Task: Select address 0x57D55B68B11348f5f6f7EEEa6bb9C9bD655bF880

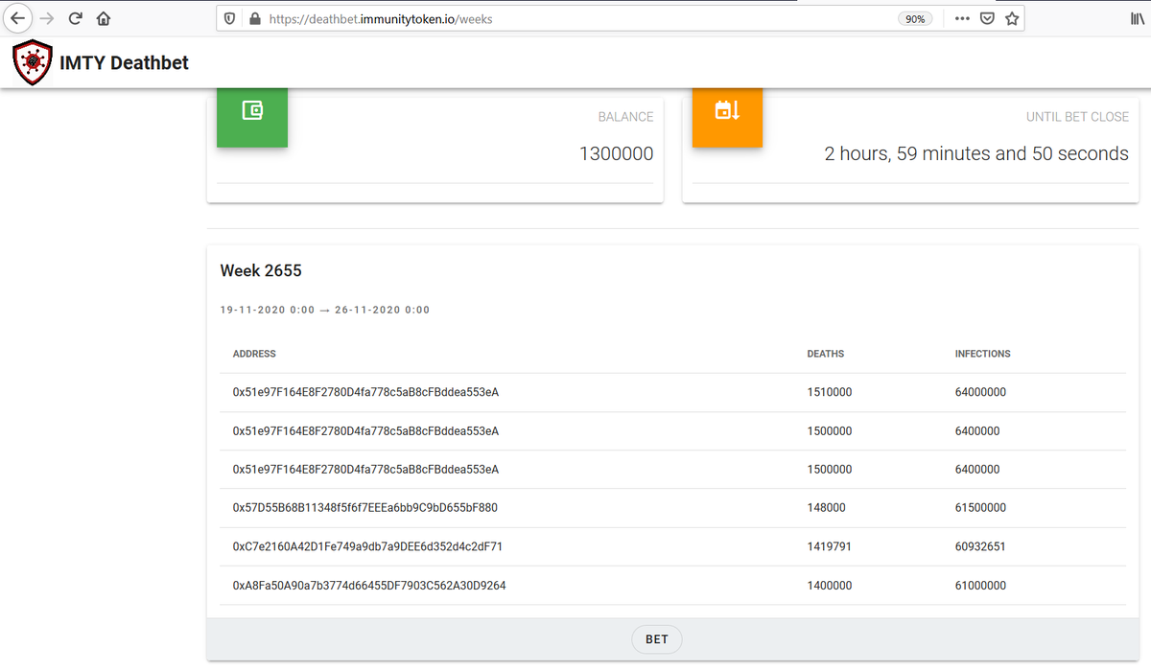Action: (364, 508)
